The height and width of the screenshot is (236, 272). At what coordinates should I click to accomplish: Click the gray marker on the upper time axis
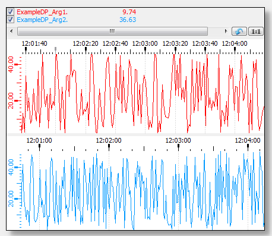[56, 49]
